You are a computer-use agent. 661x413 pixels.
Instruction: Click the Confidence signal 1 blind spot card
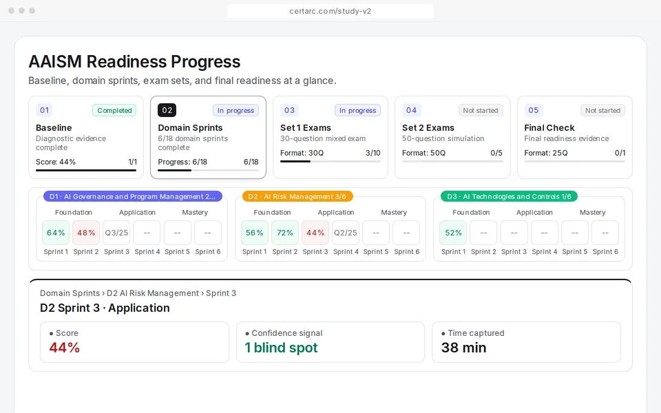point(330,342)
